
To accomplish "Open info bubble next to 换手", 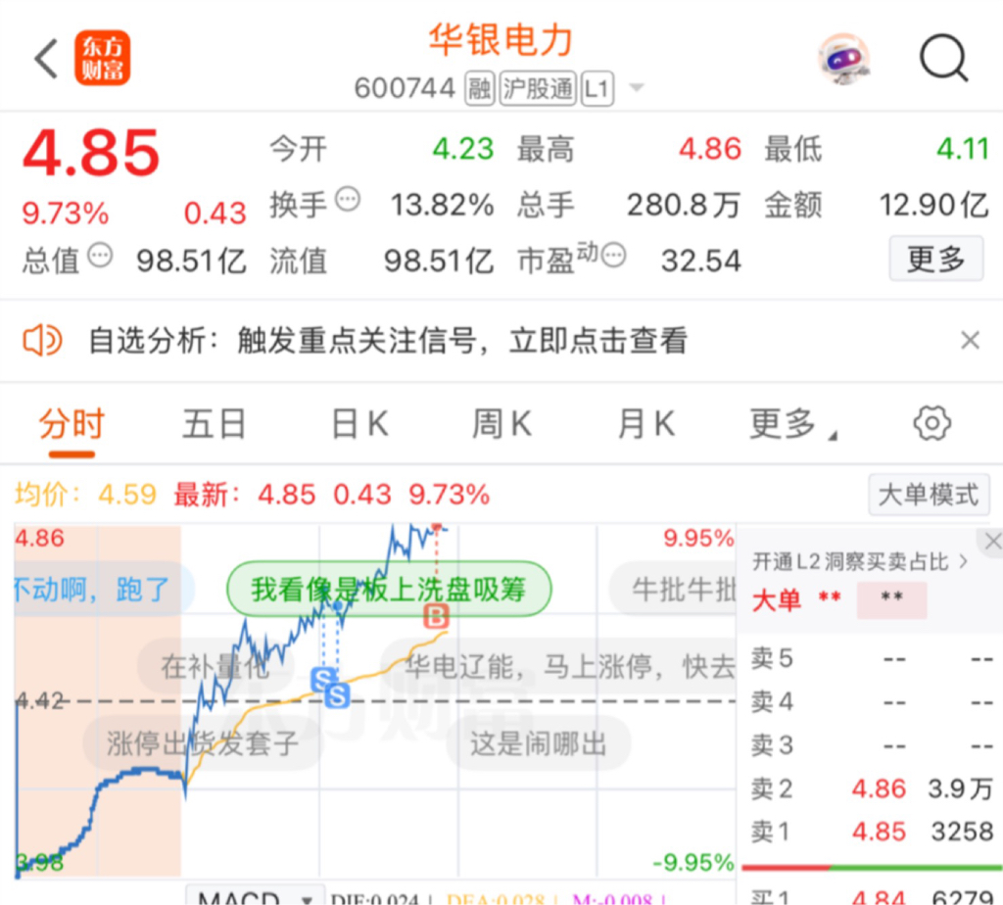I will [348, 199].
